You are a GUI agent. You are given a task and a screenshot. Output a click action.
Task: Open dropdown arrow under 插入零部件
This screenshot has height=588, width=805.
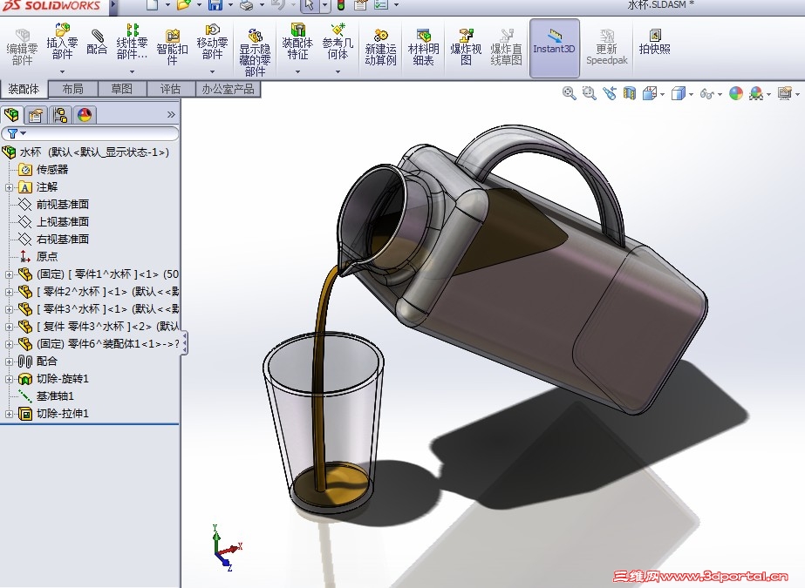tap(62, 71)
